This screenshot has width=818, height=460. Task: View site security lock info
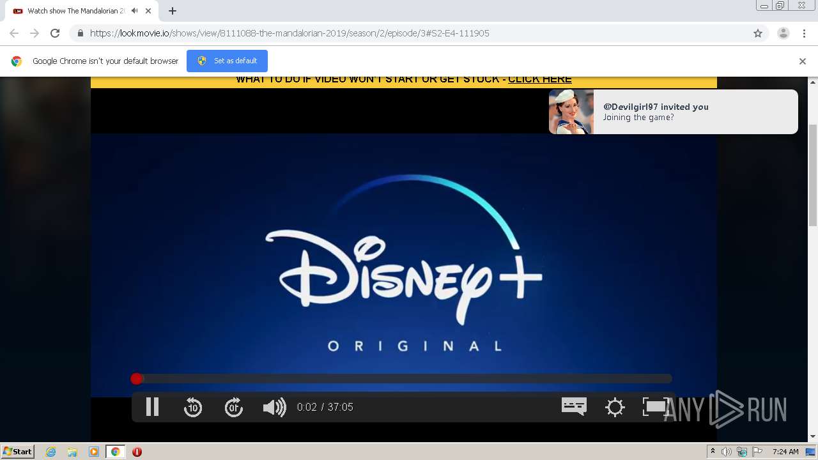80,33
